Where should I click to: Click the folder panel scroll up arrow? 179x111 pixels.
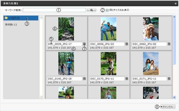pyautogui.click(x=41, y=17)
